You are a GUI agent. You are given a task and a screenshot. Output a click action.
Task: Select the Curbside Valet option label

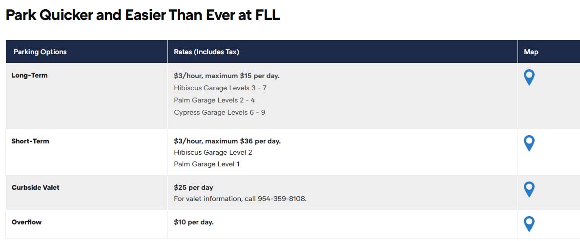click(x=36, y=187)
